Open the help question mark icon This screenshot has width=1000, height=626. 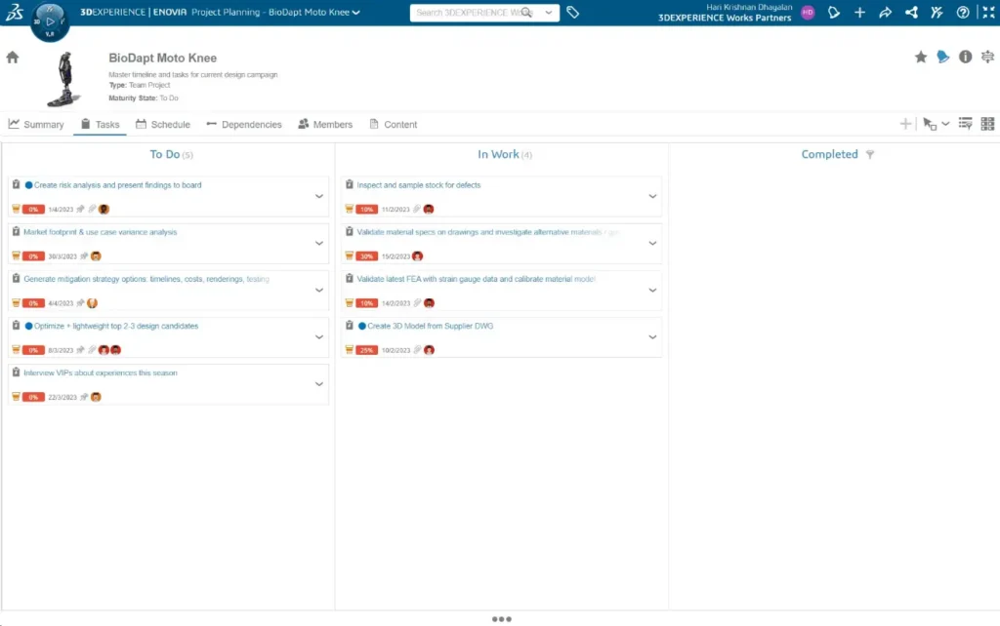[x=963, y=13]
